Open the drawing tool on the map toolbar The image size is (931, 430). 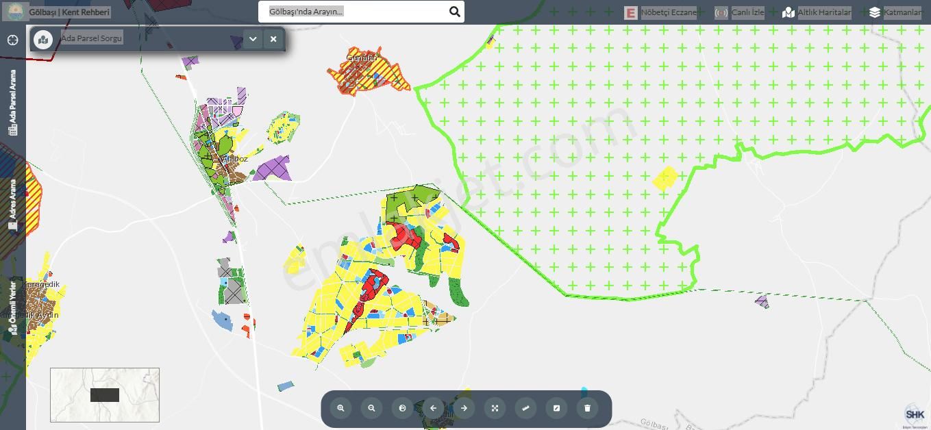[556, 407]
